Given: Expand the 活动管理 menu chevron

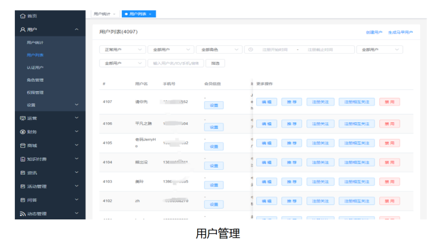Looking at the screenshot, I should pos(76,186).
